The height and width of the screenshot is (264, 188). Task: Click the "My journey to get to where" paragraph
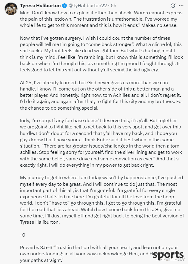[102, 200]
